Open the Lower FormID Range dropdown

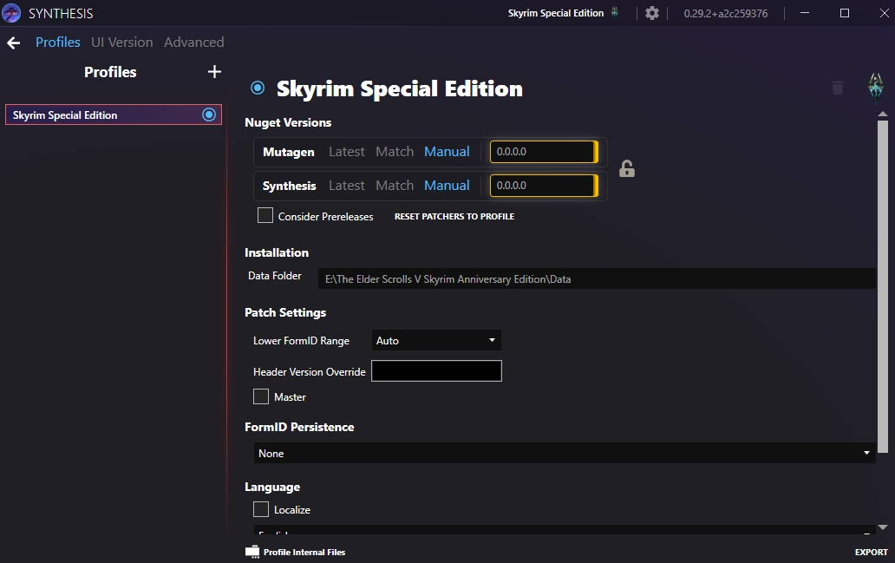[436, 340]
